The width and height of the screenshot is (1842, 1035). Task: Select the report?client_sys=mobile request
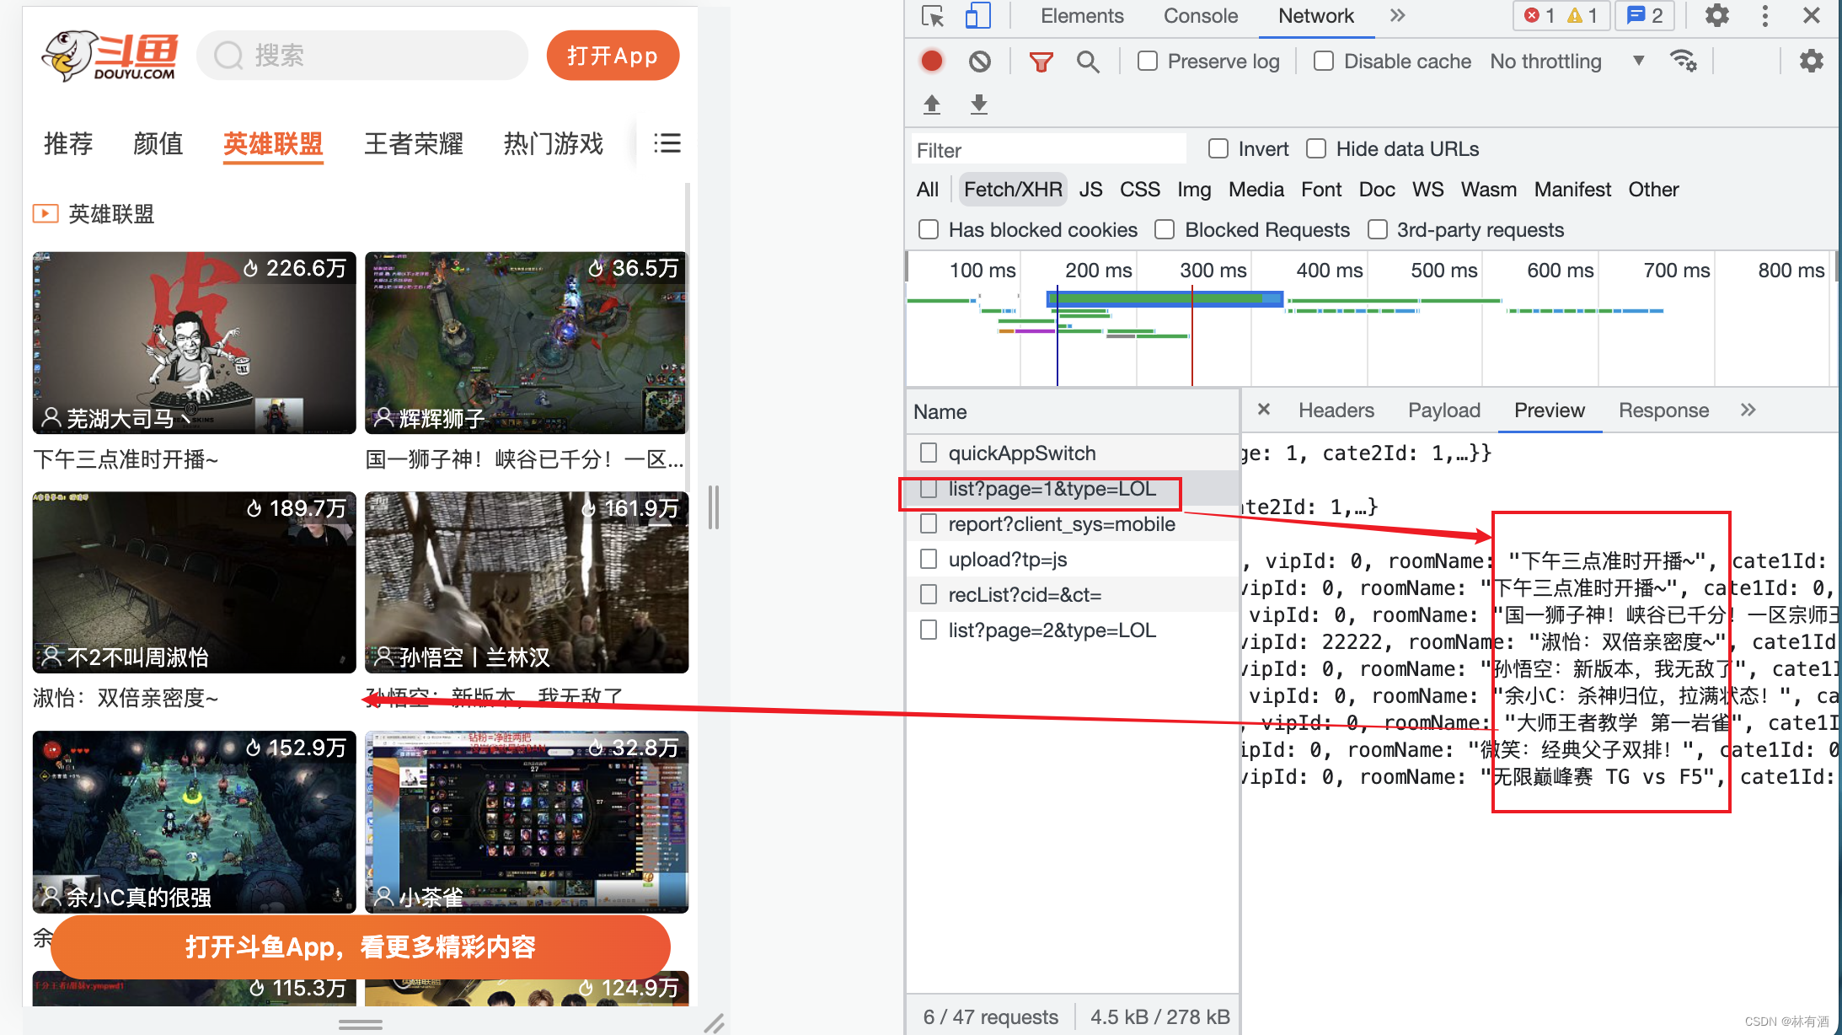pyautogui.click(x=1072, y=524)
